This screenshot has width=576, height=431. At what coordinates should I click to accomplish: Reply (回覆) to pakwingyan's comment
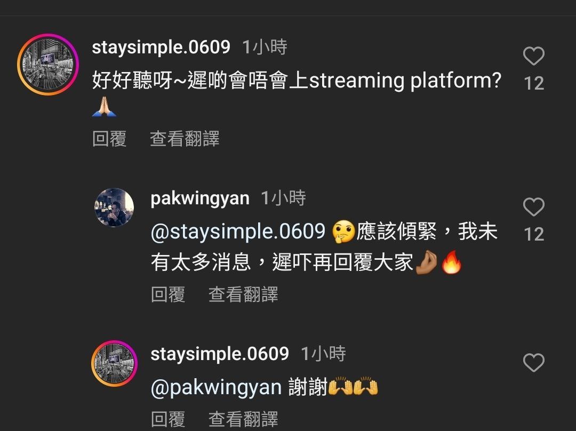(x=168, y=294)
